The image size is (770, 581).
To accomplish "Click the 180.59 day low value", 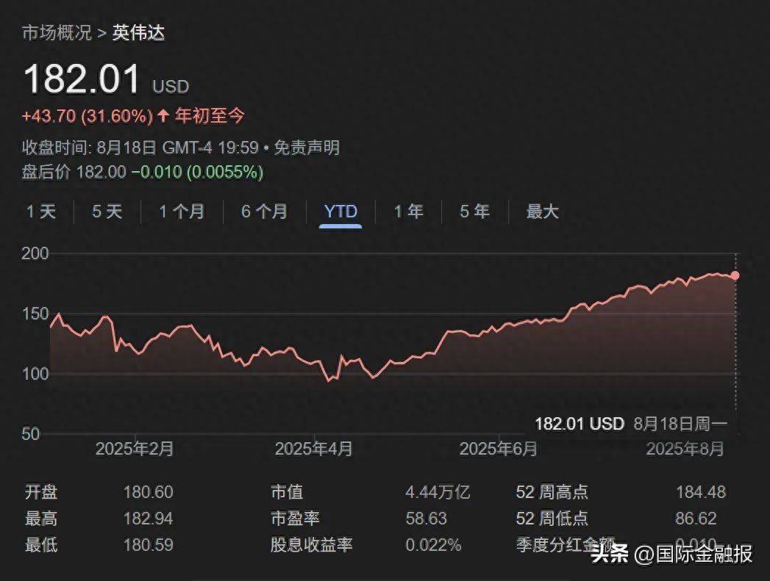I will click(x=148, y=545).
